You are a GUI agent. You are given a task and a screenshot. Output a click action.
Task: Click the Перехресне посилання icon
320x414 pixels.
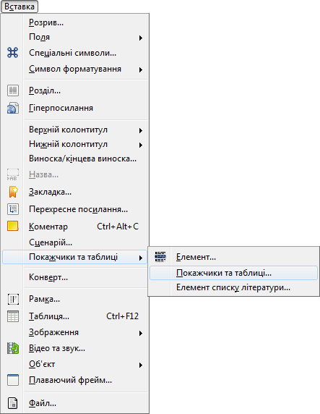(x=13, y=209)
